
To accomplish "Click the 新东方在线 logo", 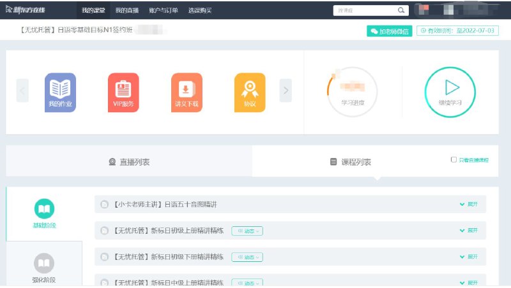I will (x=26, y=10).
